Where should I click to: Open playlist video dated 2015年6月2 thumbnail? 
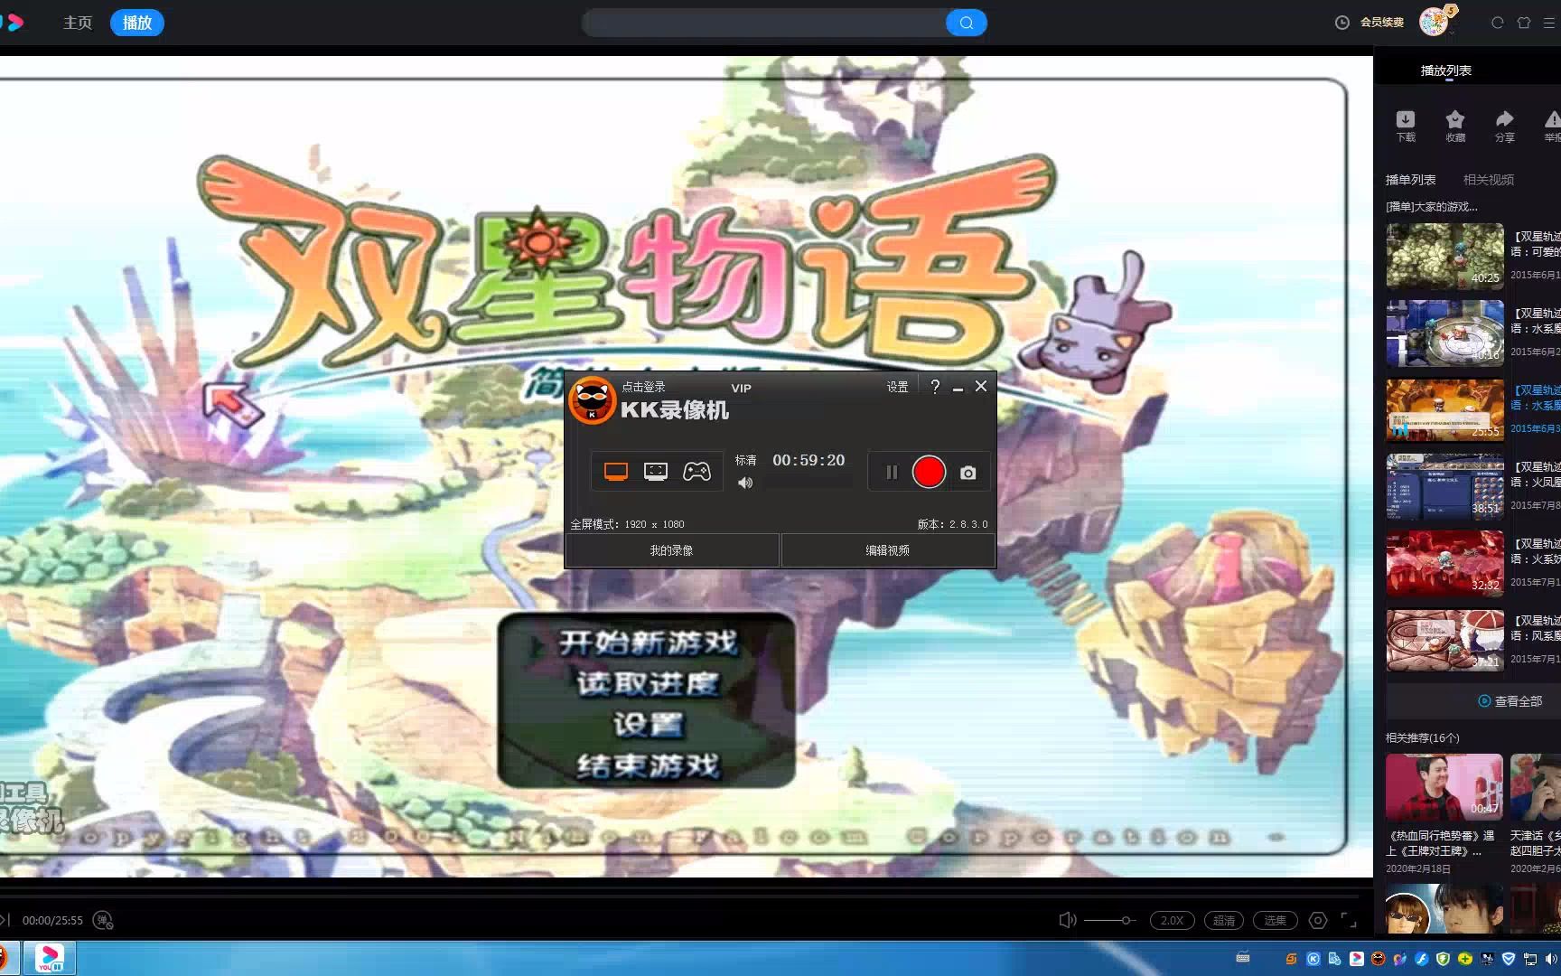(x=1445, y=333)
